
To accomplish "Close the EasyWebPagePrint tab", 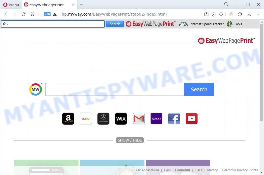I will tap(73, 5).
